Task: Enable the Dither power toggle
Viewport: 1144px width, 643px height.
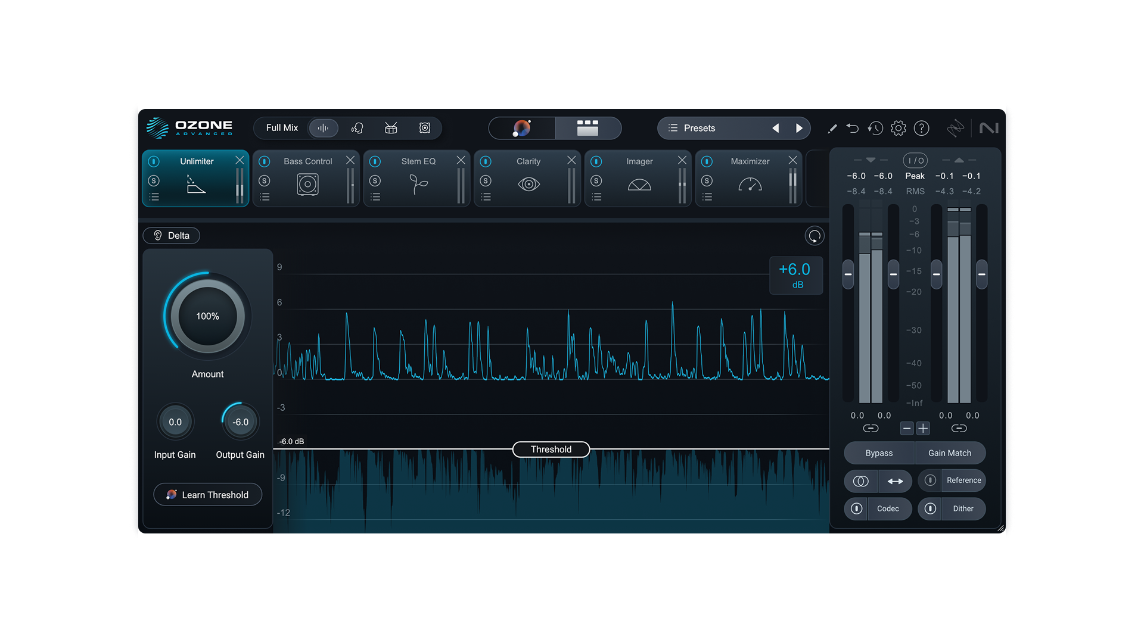Action: [930, 508]
